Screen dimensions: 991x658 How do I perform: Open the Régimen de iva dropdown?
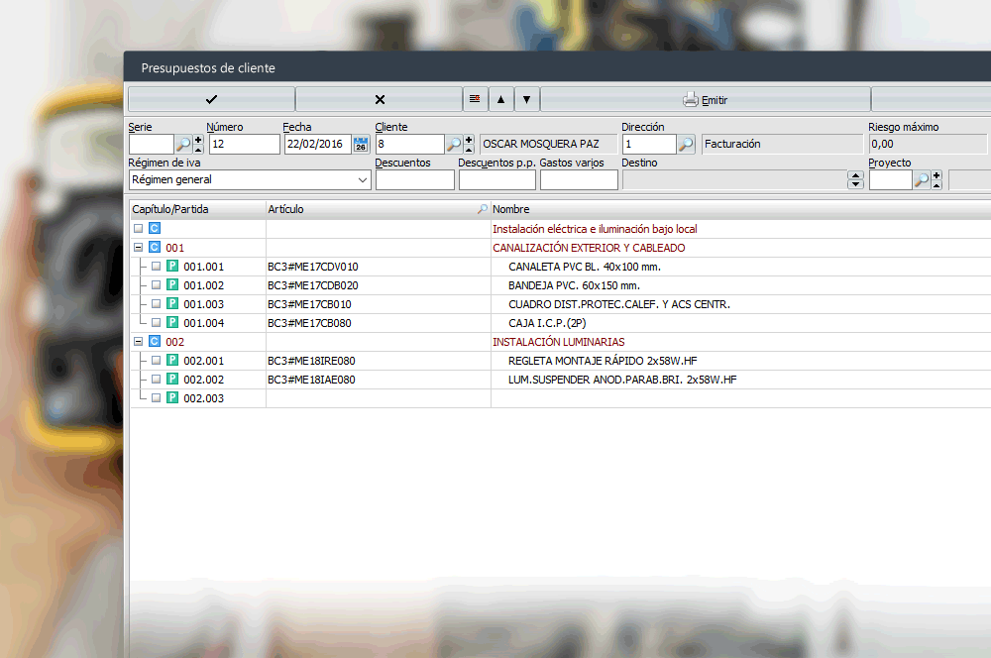pyautogui.click(x=362, y=180)
